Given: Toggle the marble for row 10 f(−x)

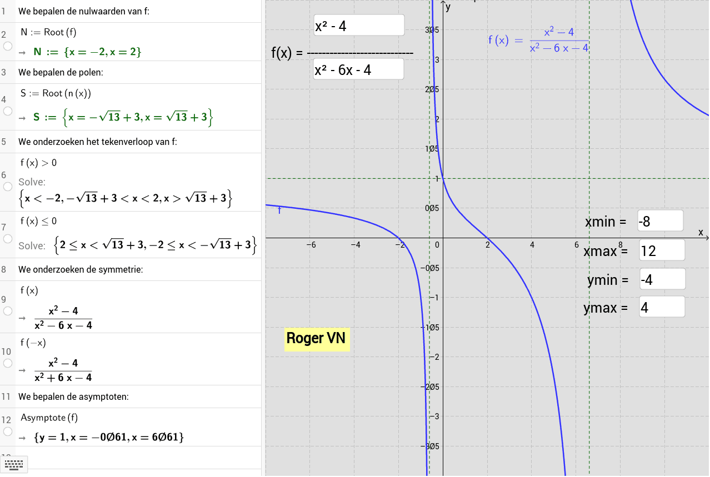Looking at the screenshot, I should point(8,363).
